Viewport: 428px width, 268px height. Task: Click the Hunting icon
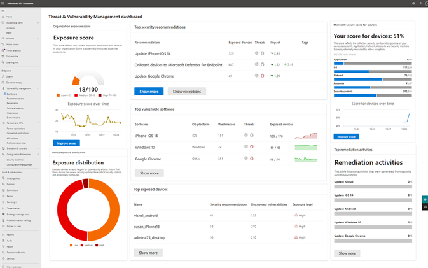click(x=3, y=38)
